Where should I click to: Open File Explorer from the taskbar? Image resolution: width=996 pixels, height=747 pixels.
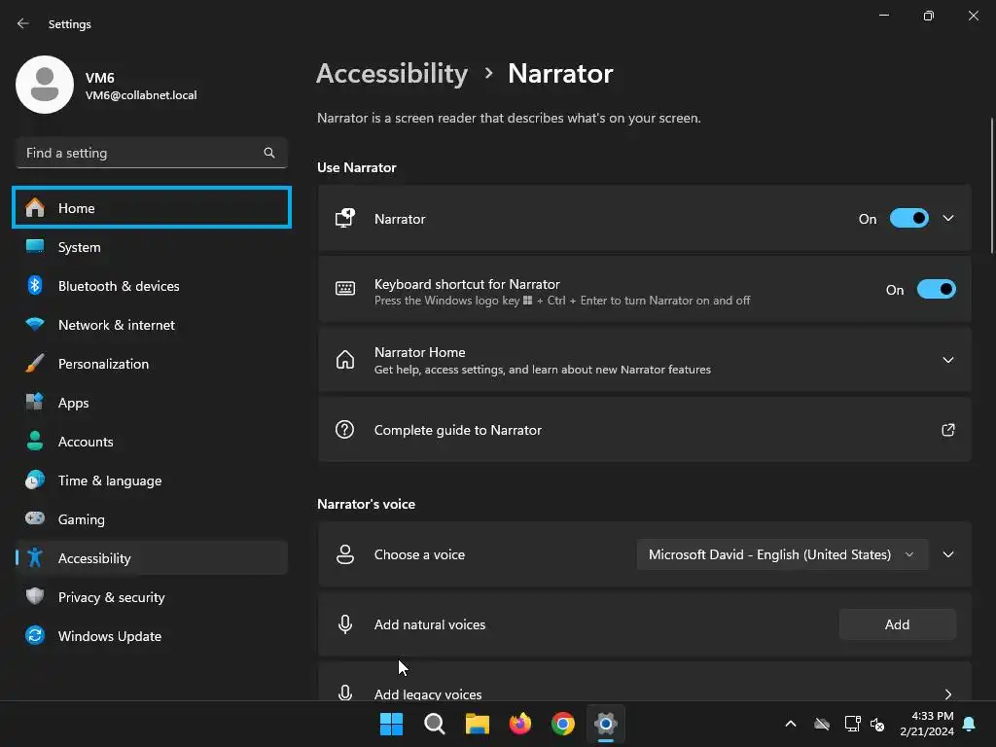pyautogui.click(x=477, y=724)
